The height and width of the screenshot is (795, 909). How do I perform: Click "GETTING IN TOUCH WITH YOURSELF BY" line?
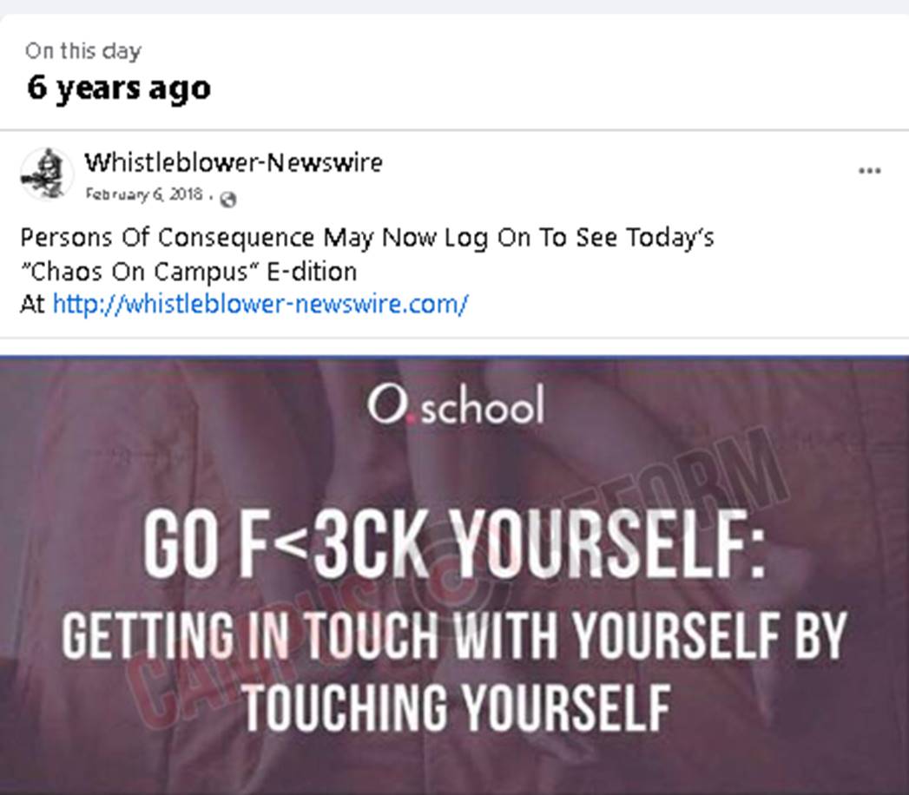(453, 635)
